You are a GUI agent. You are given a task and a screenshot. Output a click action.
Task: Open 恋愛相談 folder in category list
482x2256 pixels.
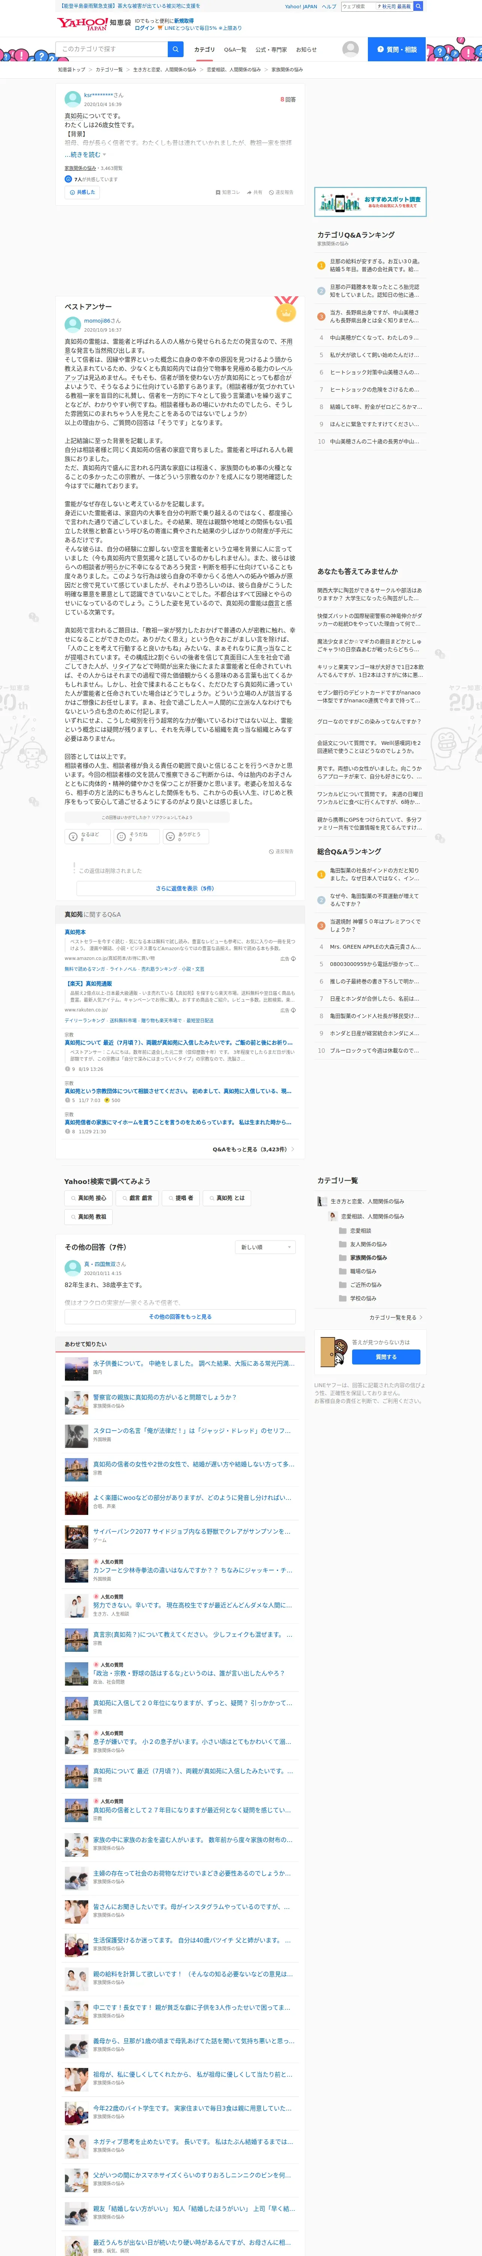[x=355, y=1231]
